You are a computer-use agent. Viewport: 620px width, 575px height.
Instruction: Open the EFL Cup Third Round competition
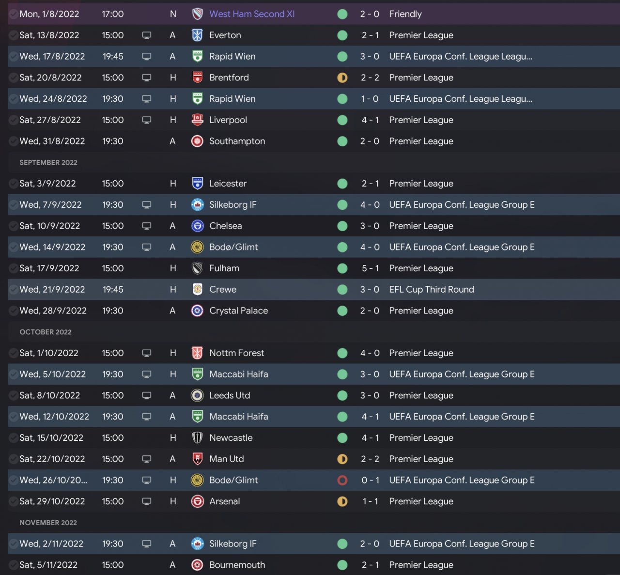click(x=431, y=290)
